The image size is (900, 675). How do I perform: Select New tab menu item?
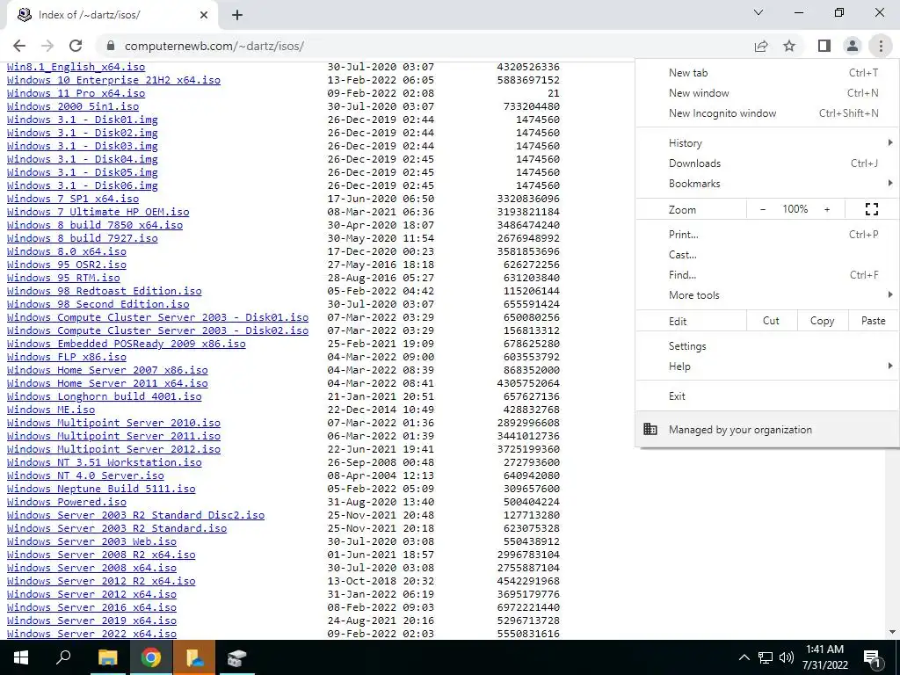pyautogui.click(x=767, y=73)
